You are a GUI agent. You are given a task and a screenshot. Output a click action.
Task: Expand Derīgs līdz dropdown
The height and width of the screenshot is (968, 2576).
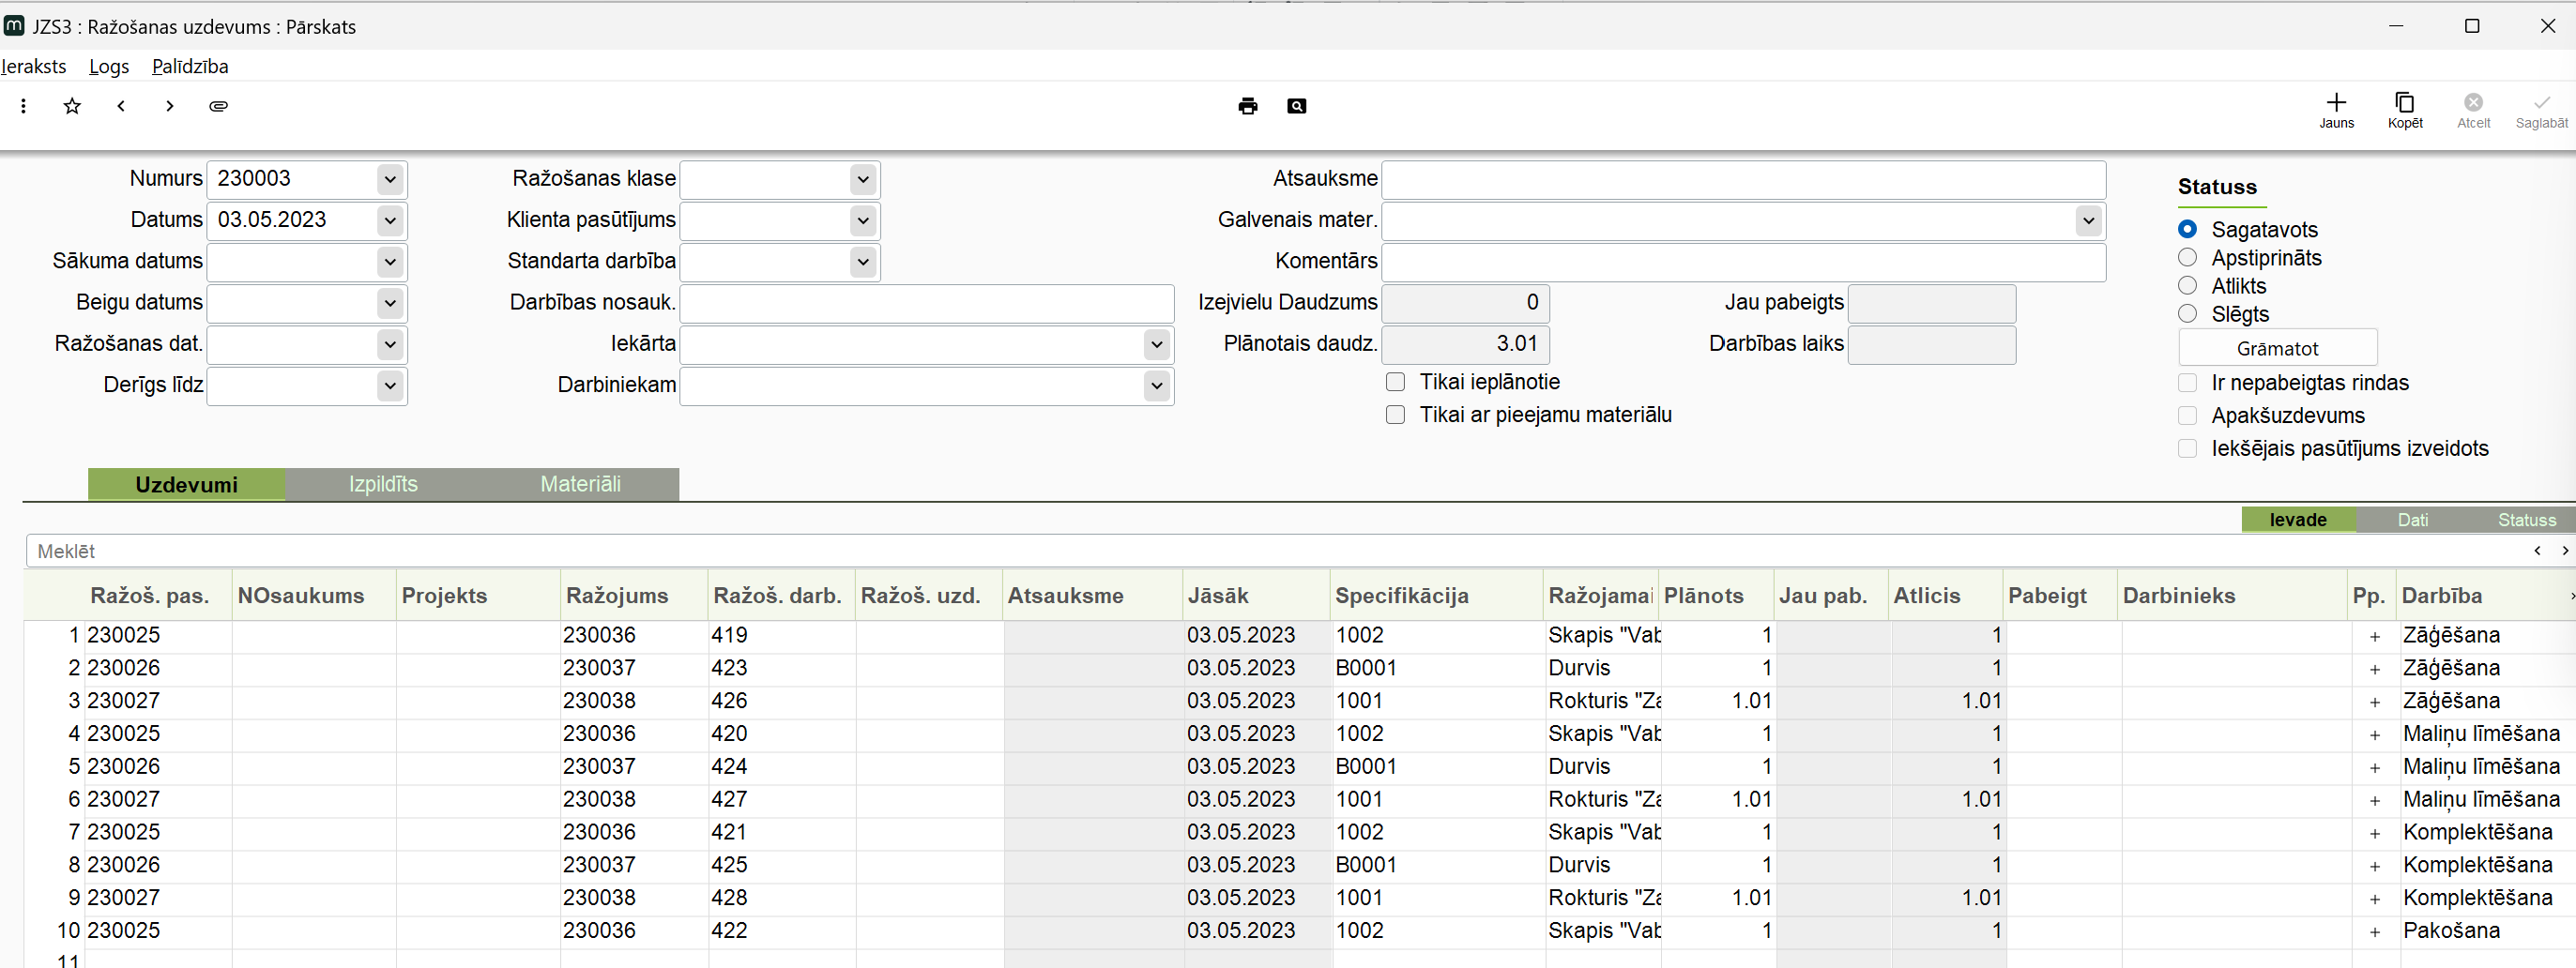coord(390,386)
